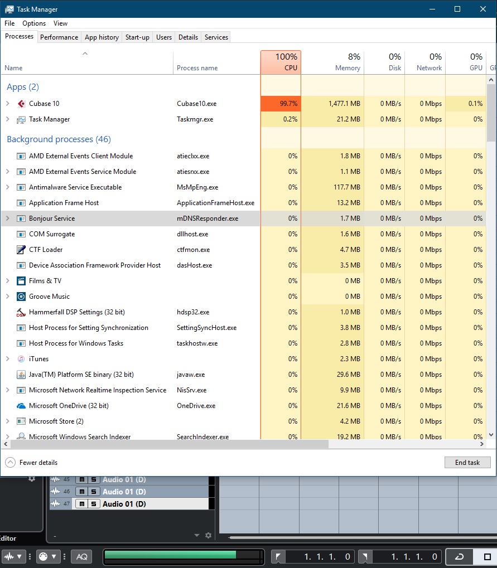Click the Antimalware Service Executable icon

click(x=21, y=187)
